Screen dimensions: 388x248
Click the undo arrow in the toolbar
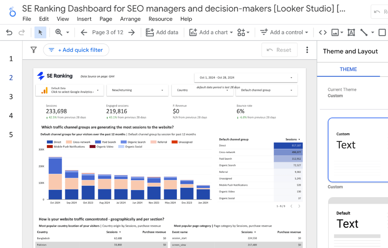9,33
